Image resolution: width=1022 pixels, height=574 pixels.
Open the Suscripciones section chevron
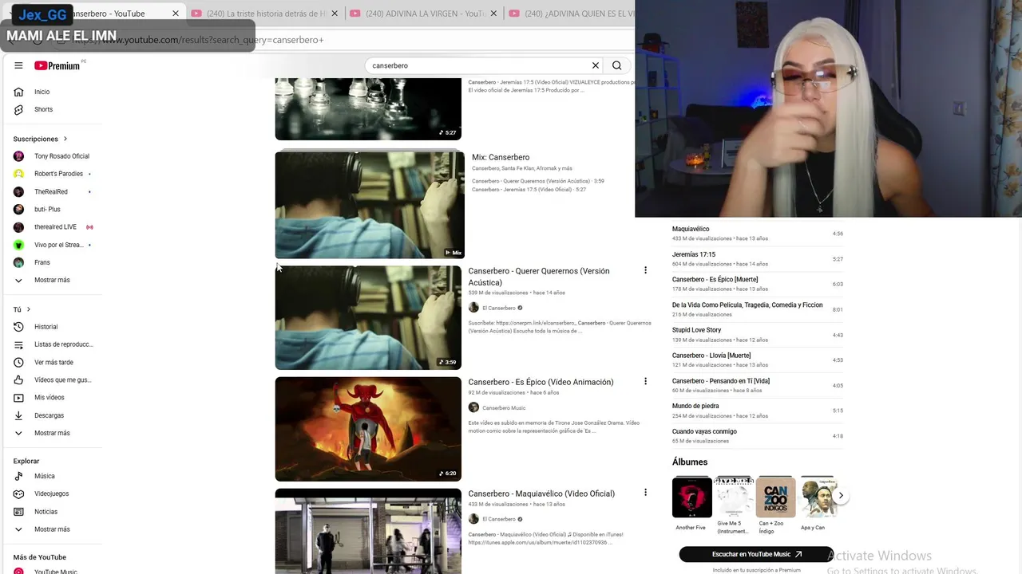pos(65,139)
